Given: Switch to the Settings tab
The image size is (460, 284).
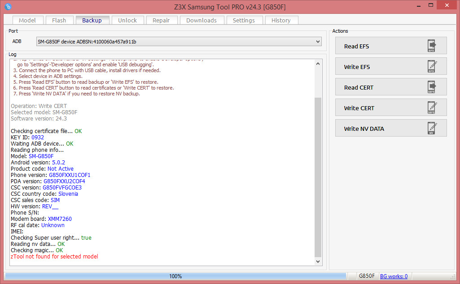Looking at the screenshot, I should tap(244, 20).
